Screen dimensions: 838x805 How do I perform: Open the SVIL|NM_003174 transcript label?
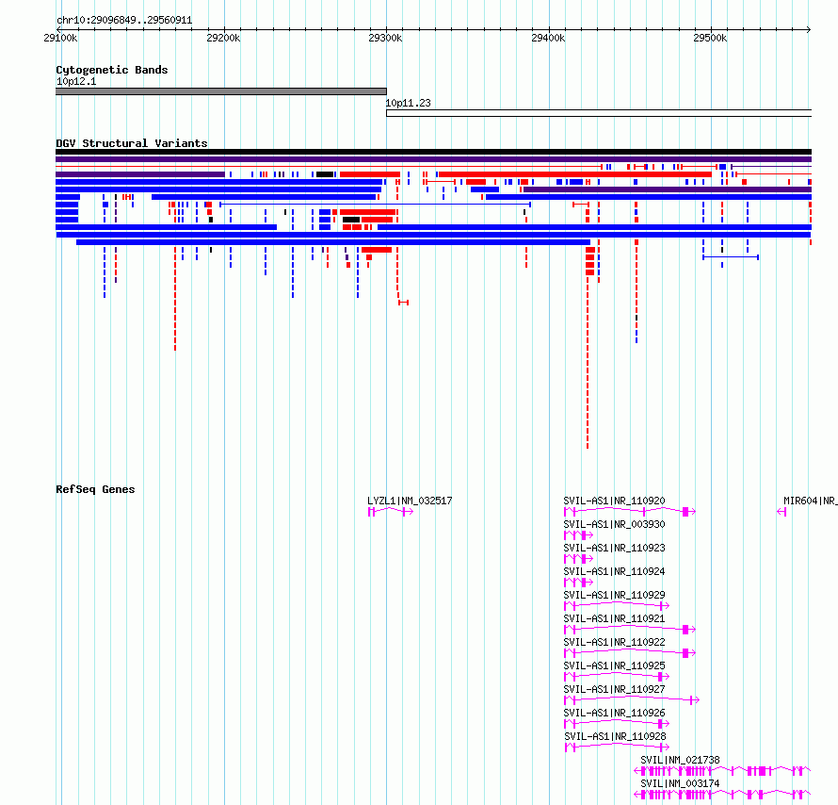click(680, 783)
